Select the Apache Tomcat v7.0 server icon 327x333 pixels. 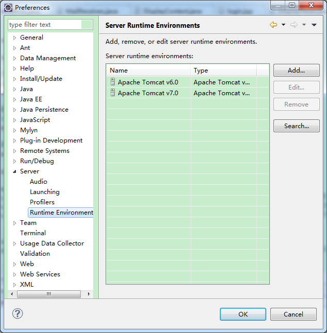pyautogui.click(x=113, y=93)
